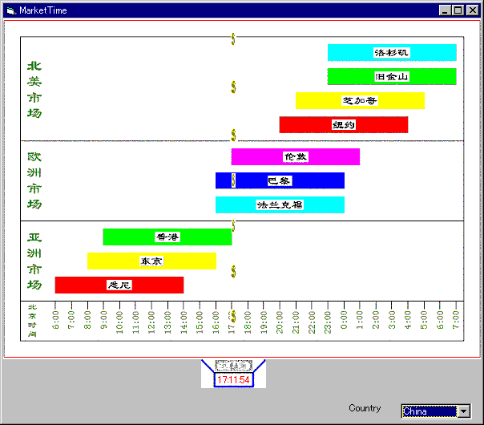484x425 pixels.
Task: Click the 亚洲市场 region label
Action: 34,261
